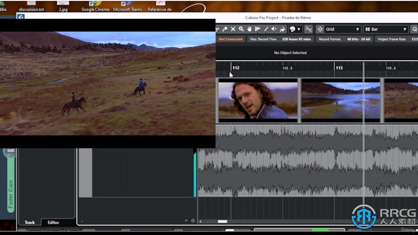Click ruler position 112.2
The width and height of the screenshot is (418, 235).
click(287, 68)
